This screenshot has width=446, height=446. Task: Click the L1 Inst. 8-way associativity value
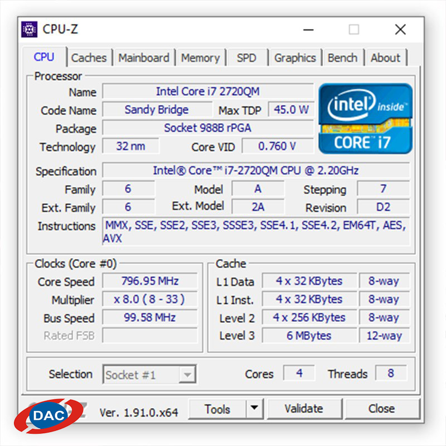(x=384, y=299)
